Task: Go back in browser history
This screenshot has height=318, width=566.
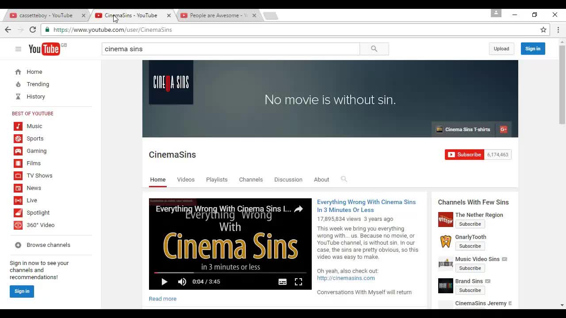Action: point(8,30)
